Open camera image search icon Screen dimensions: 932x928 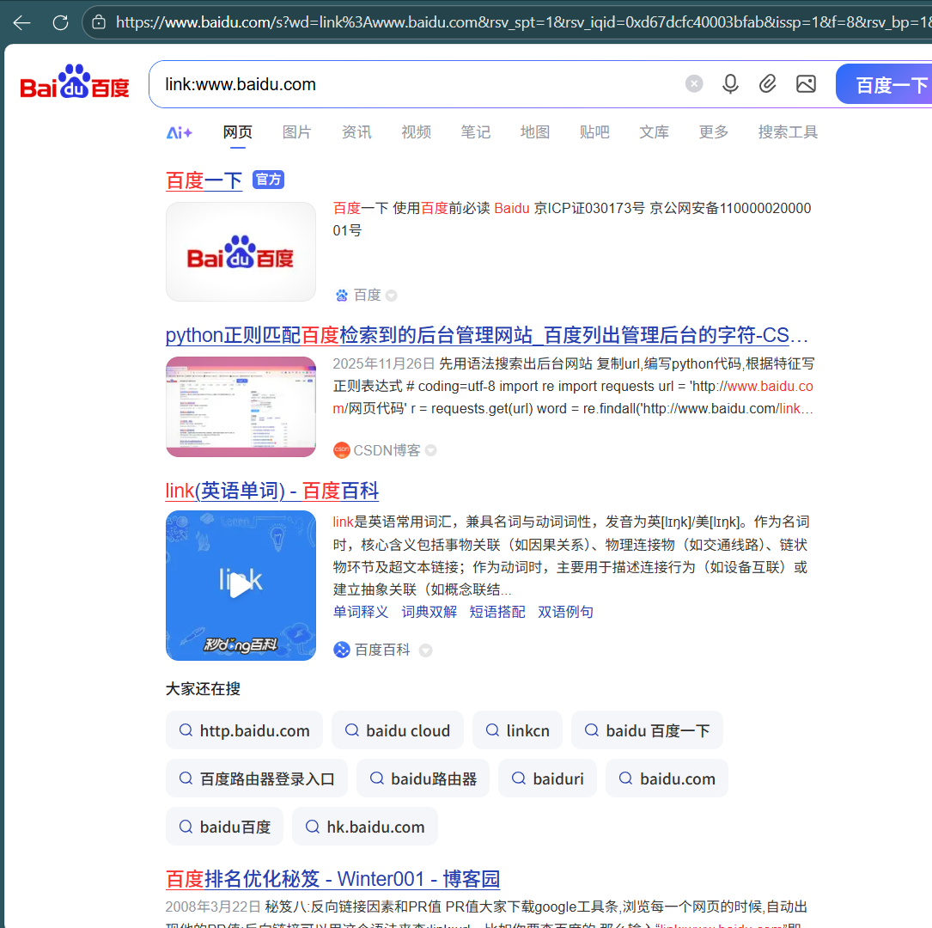[x=806, y=83]
